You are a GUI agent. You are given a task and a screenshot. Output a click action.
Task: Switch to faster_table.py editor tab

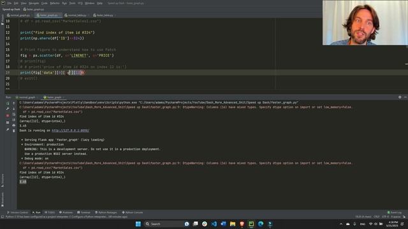tap(105, 15)
